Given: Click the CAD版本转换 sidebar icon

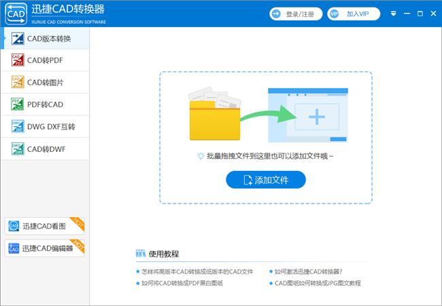Looking at the screenshot, I should coord(18,39).
